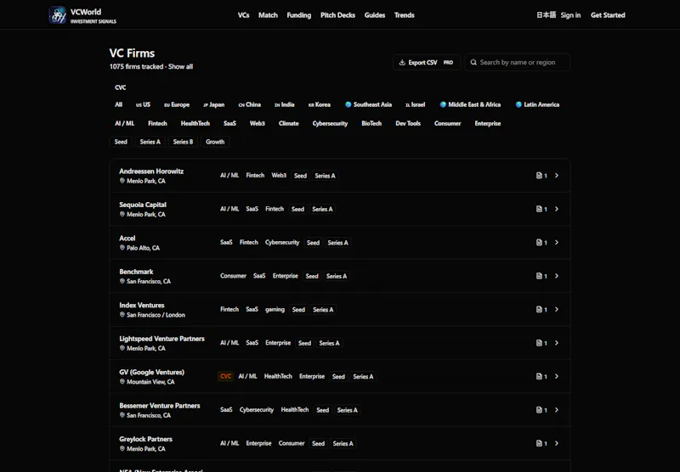Click location pin icon under Benchmark
680x472 pixels.
pyautogui.click(x=122, y=281)
